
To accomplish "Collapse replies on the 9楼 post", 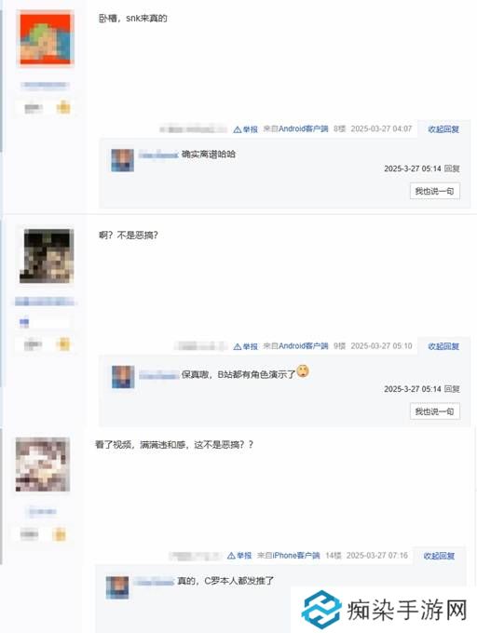I will tap(443, 346).
